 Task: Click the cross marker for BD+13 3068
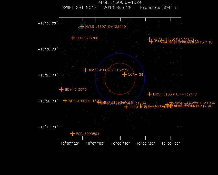pos(73,38)
